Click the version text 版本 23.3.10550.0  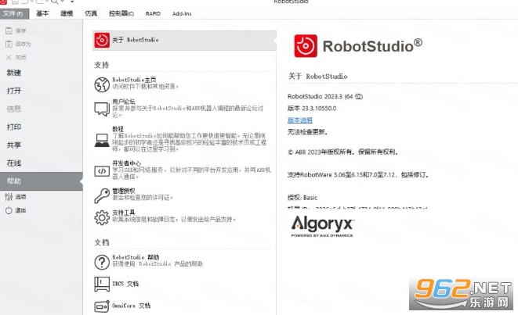click(312, 108)
